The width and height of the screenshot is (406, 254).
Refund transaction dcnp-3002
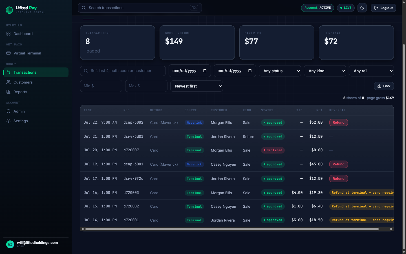click(x=338, y=122)
